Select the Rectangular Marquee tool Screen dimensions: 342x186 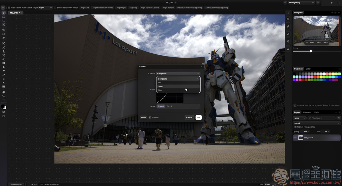point(4,17)
